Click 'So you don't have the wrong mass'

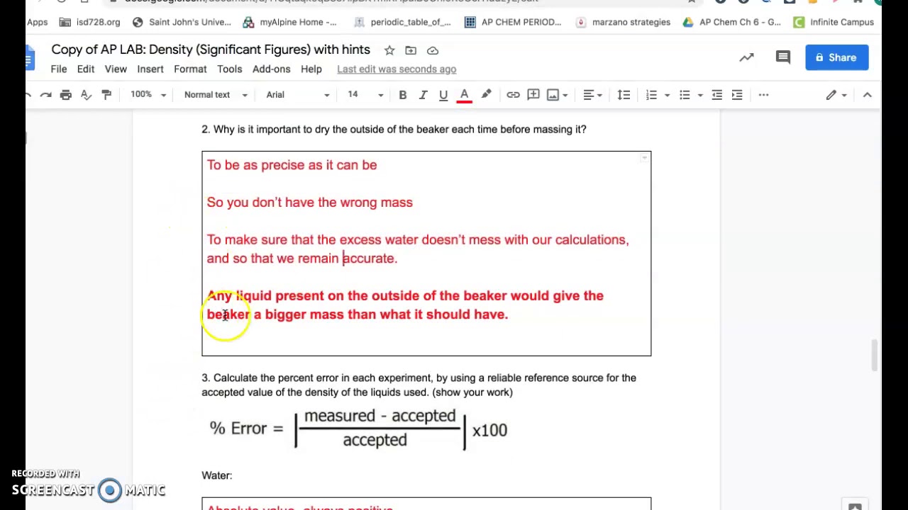(309, 203)
